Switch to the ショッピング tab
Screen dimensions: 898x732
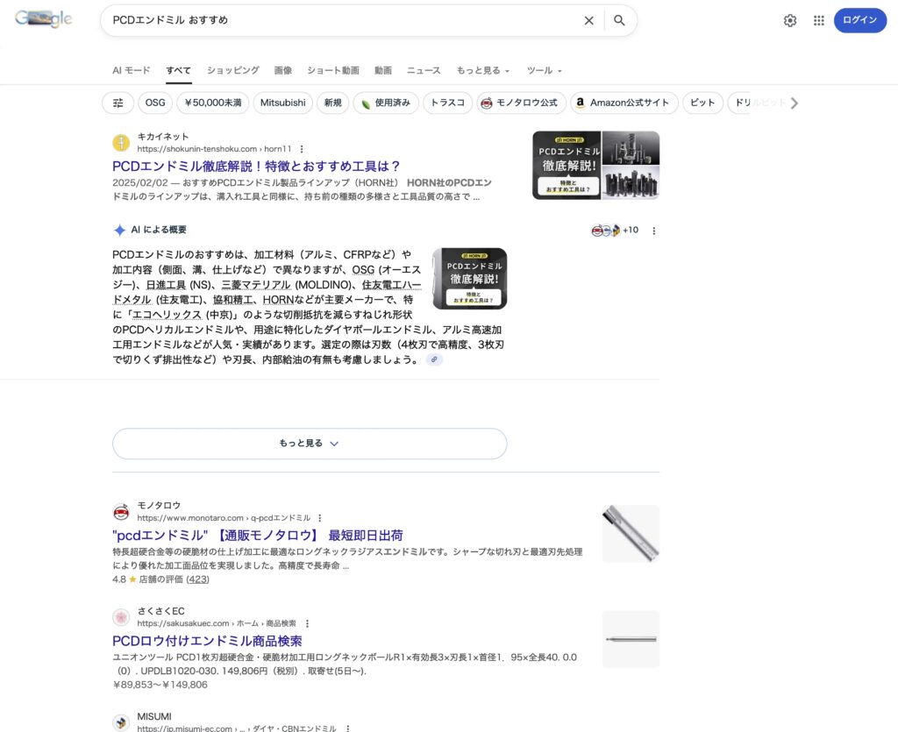[233, 70]
